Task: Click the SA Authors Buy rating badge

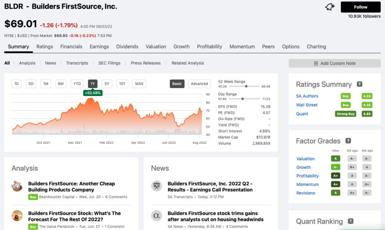Action: pos(346,96)
